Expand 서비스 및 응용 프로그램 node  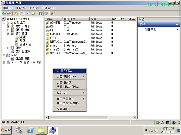pyautogui.click(x=4, y=62)
